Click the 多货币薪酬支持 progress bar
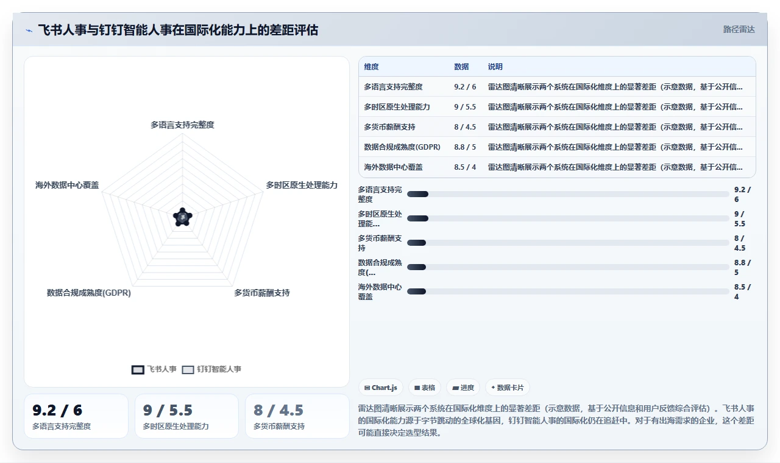 tap(568, 243)
